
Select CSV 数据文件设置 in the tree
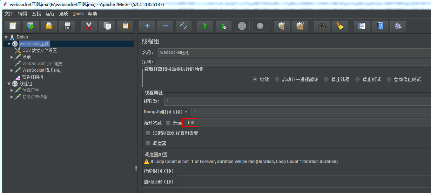(x=40, y=50)
